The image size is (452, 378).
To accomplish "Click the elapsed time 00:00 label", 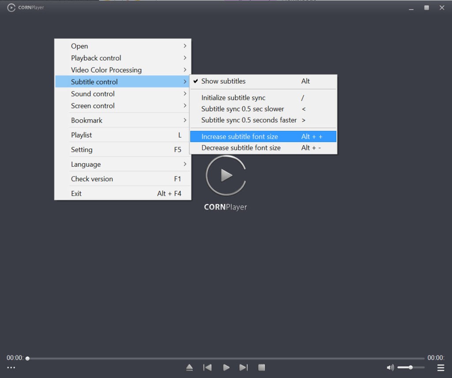I will [15, 358].
